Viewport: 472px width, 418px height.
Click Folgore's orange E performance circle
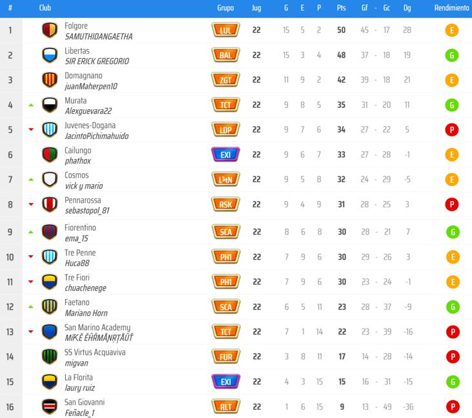coord(452,30)
